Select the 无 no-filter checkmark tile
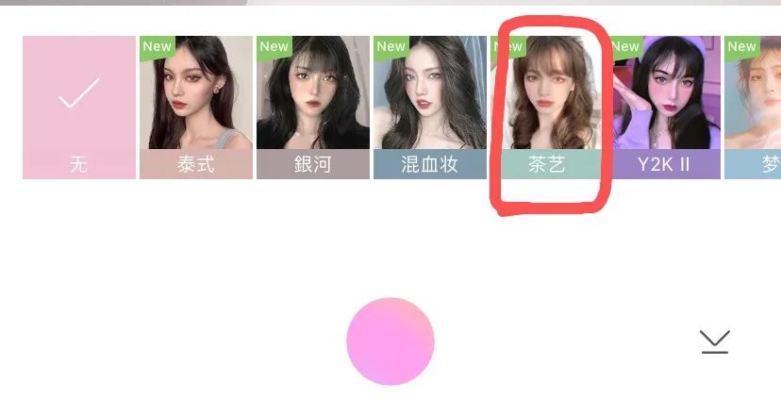The image size is (781, 416). [79, 108]
